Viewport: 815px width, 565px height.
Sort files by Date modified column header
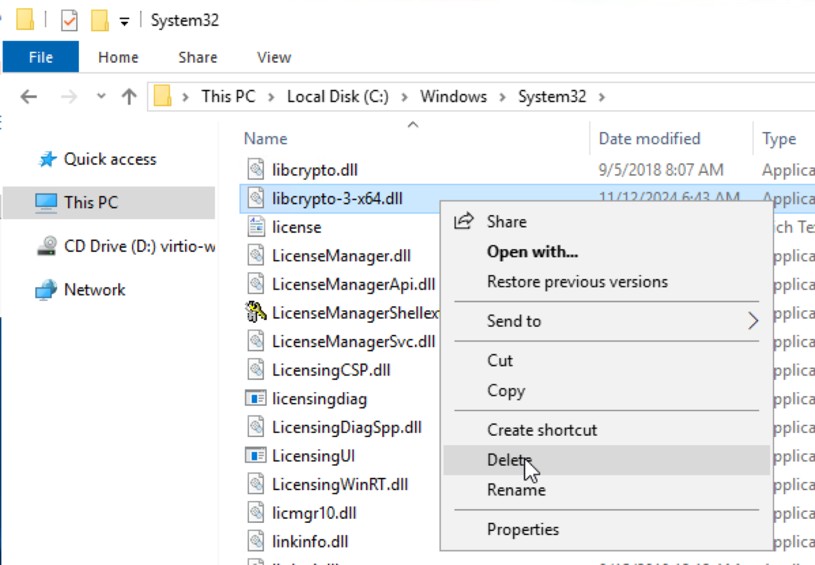(x=649, y=139)
